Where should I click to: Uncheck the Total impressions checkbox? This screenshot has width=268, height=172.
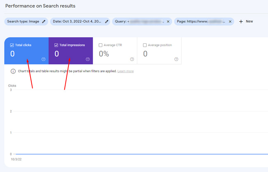[56, 45]
